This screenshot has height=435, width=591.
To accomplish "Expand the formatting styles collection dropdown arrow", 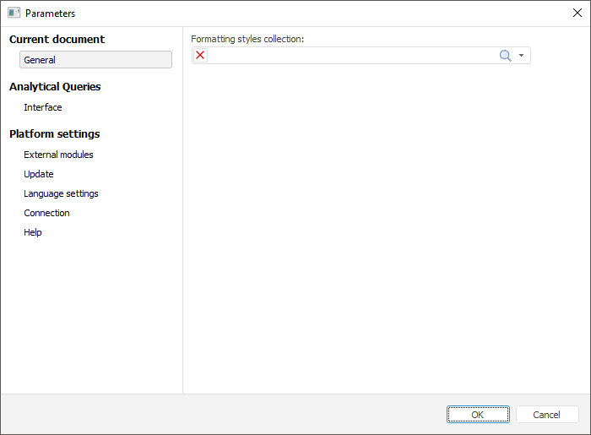I will coord(522,56).
